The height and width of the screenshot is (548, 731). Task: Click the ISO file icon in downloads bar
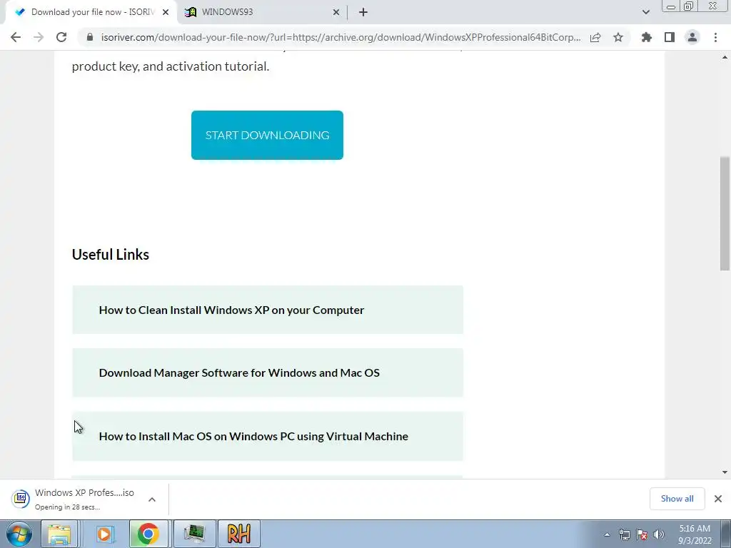(21, 499)
